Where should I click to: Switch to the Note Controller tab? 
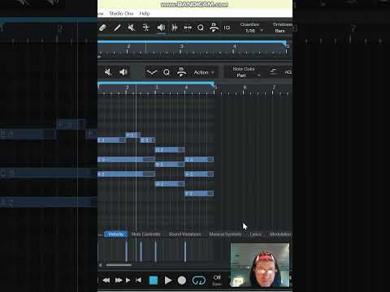[x=145, y=234]
